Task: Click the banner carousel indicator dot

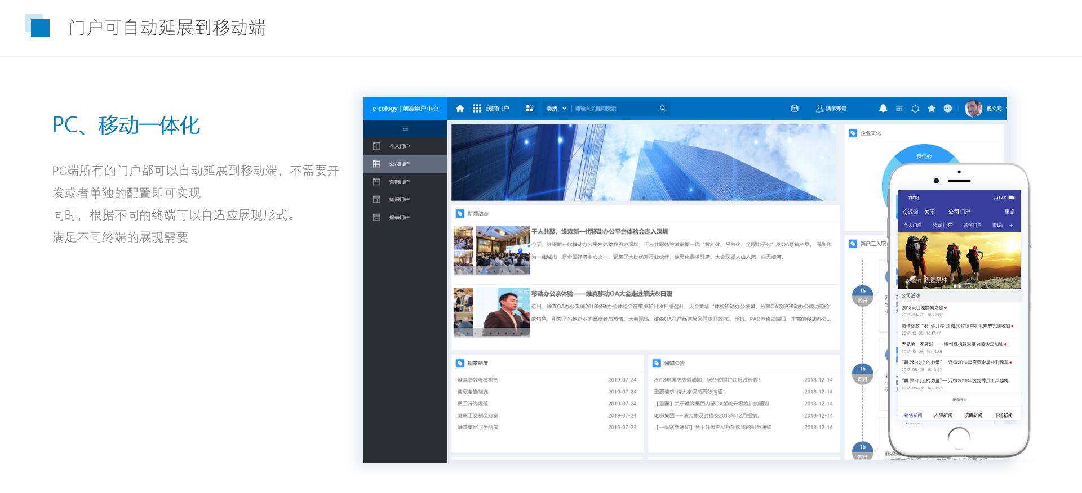Action: (x=644, y=198)
